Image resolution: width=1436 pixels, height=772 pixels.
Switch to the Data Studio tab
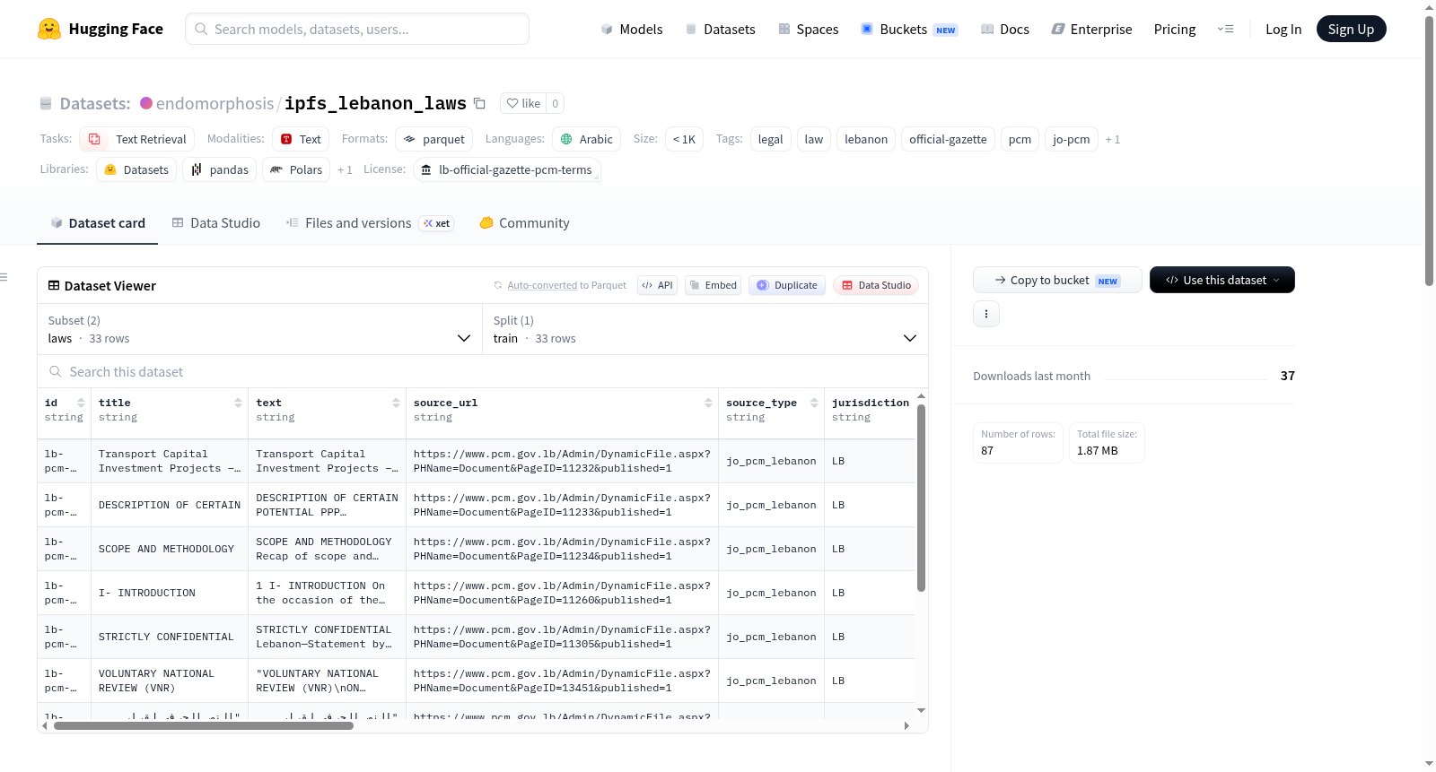tap(216, 223)
